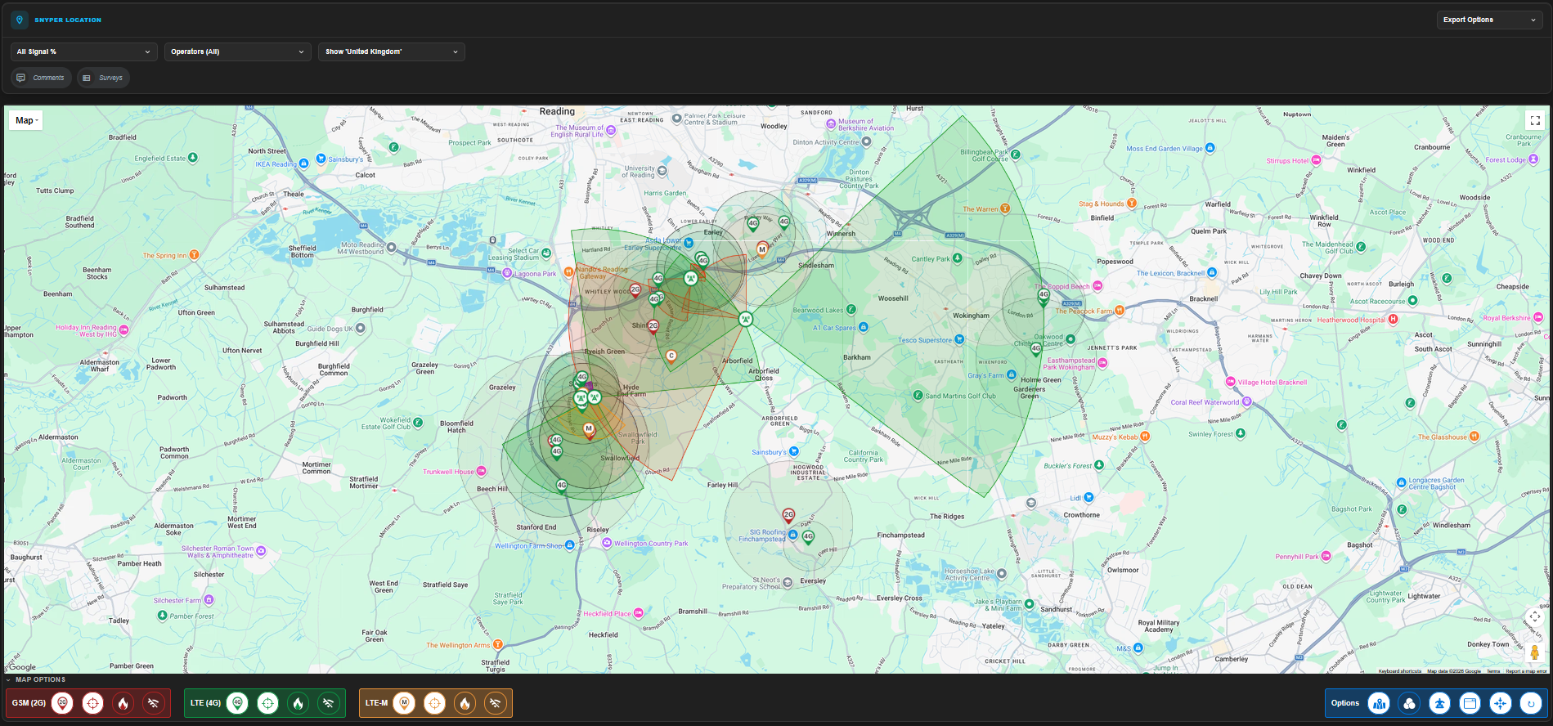Open the Map type dropdown
The image size is (1553, 726).
pyautogui.click(x=27, y=120)
